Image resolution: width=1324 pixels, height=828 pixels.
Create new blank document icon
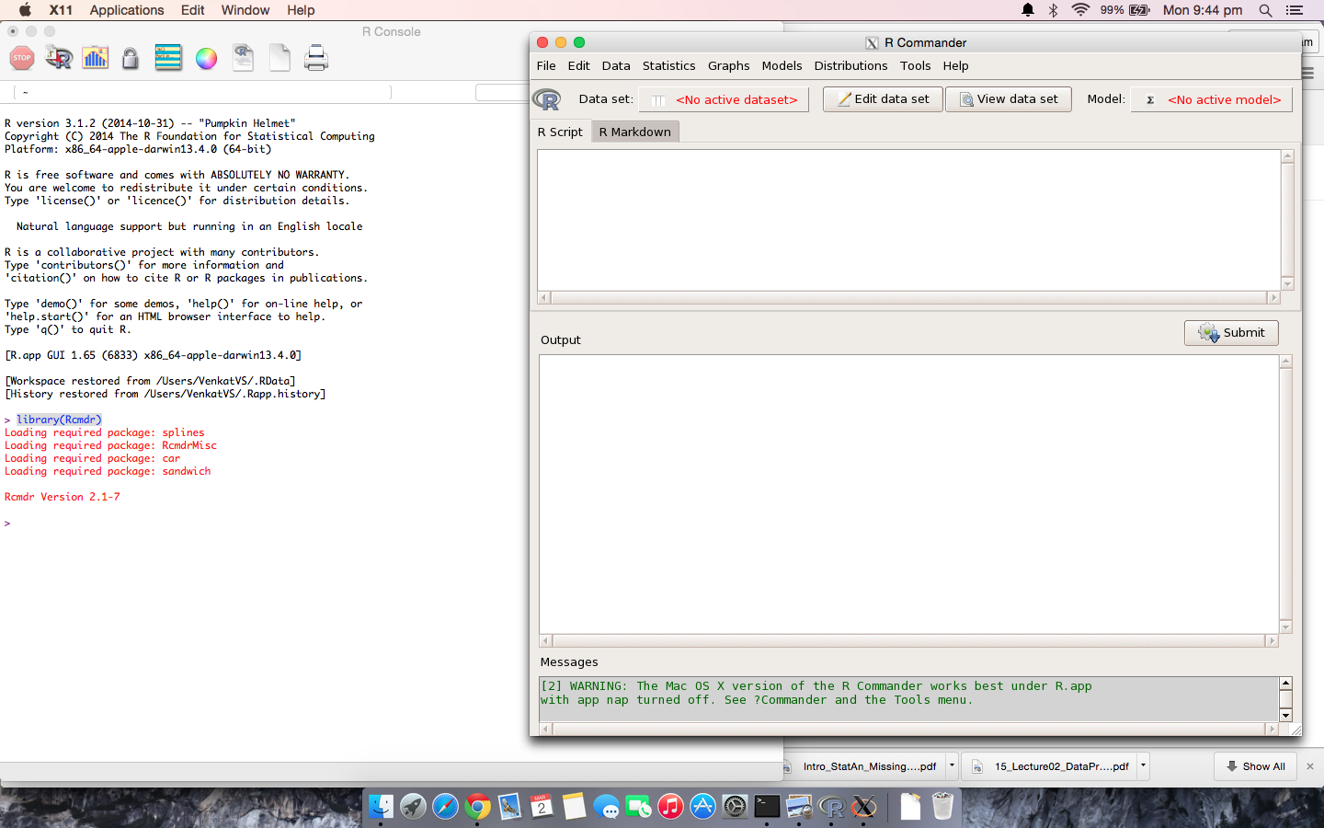(280, 58)
